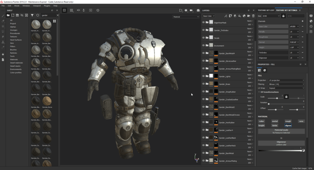
Task: Click the add folder icon in Layers toolbar
Action: click(x=249, y=16)
